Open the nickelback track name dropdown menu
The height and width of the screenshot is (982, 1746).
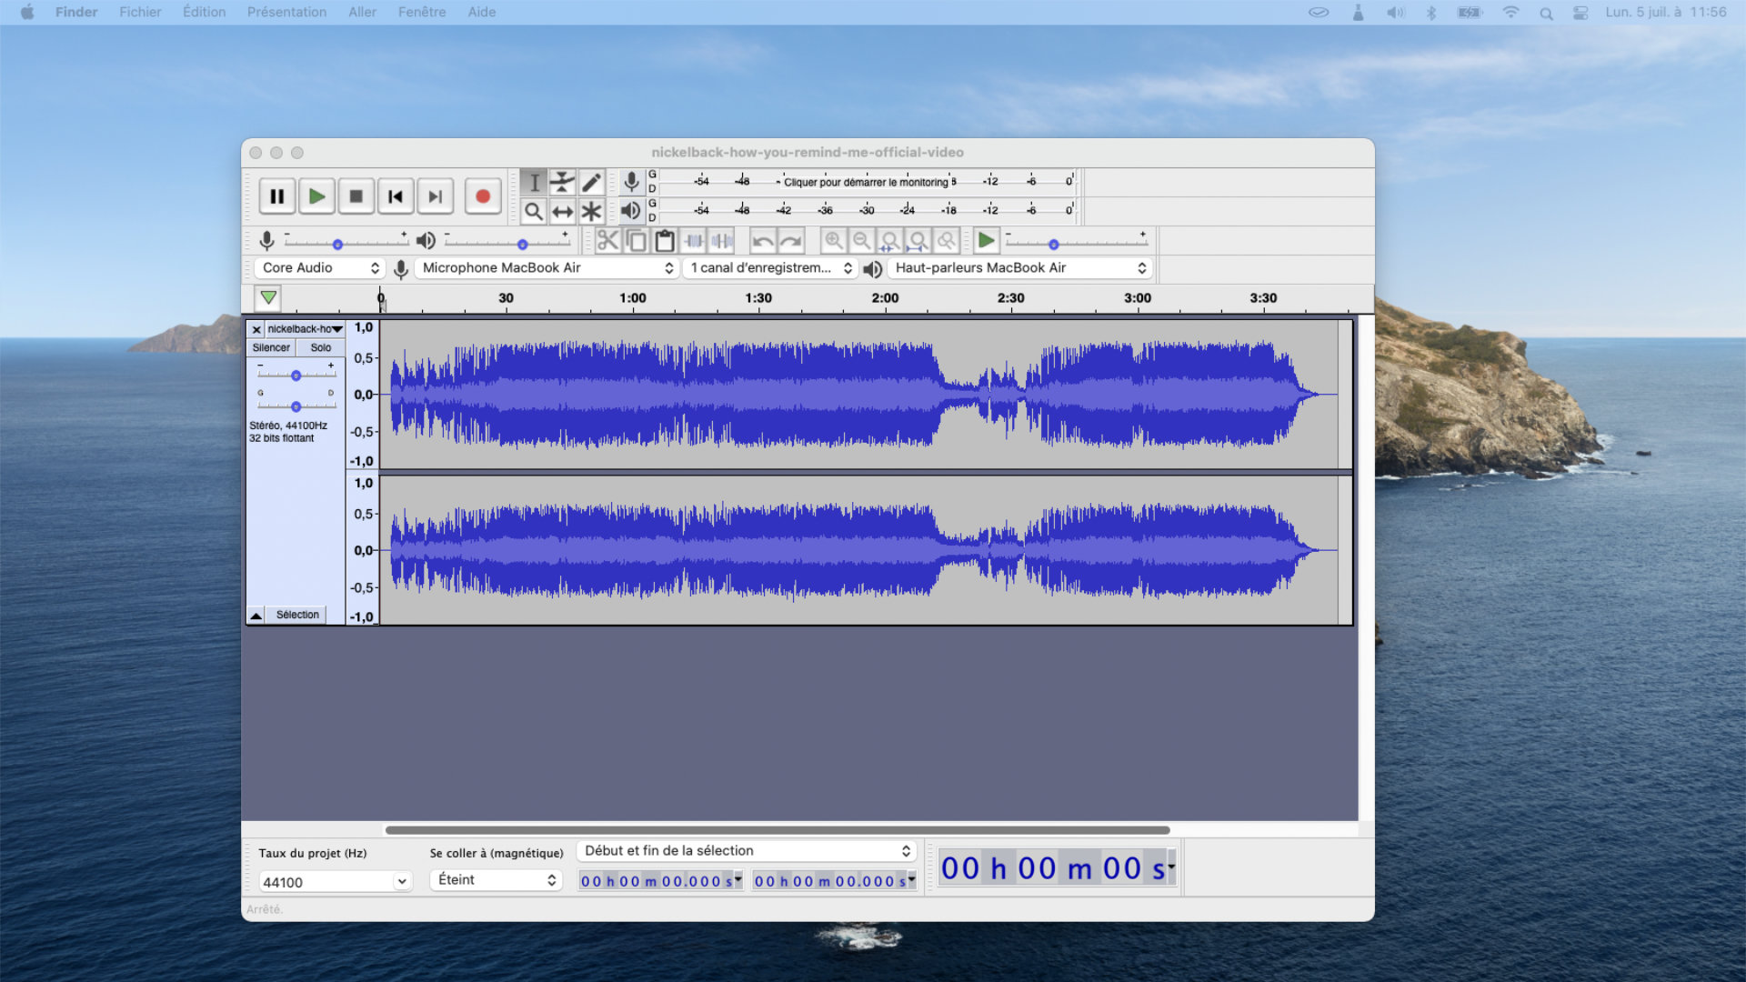[306, 329]
